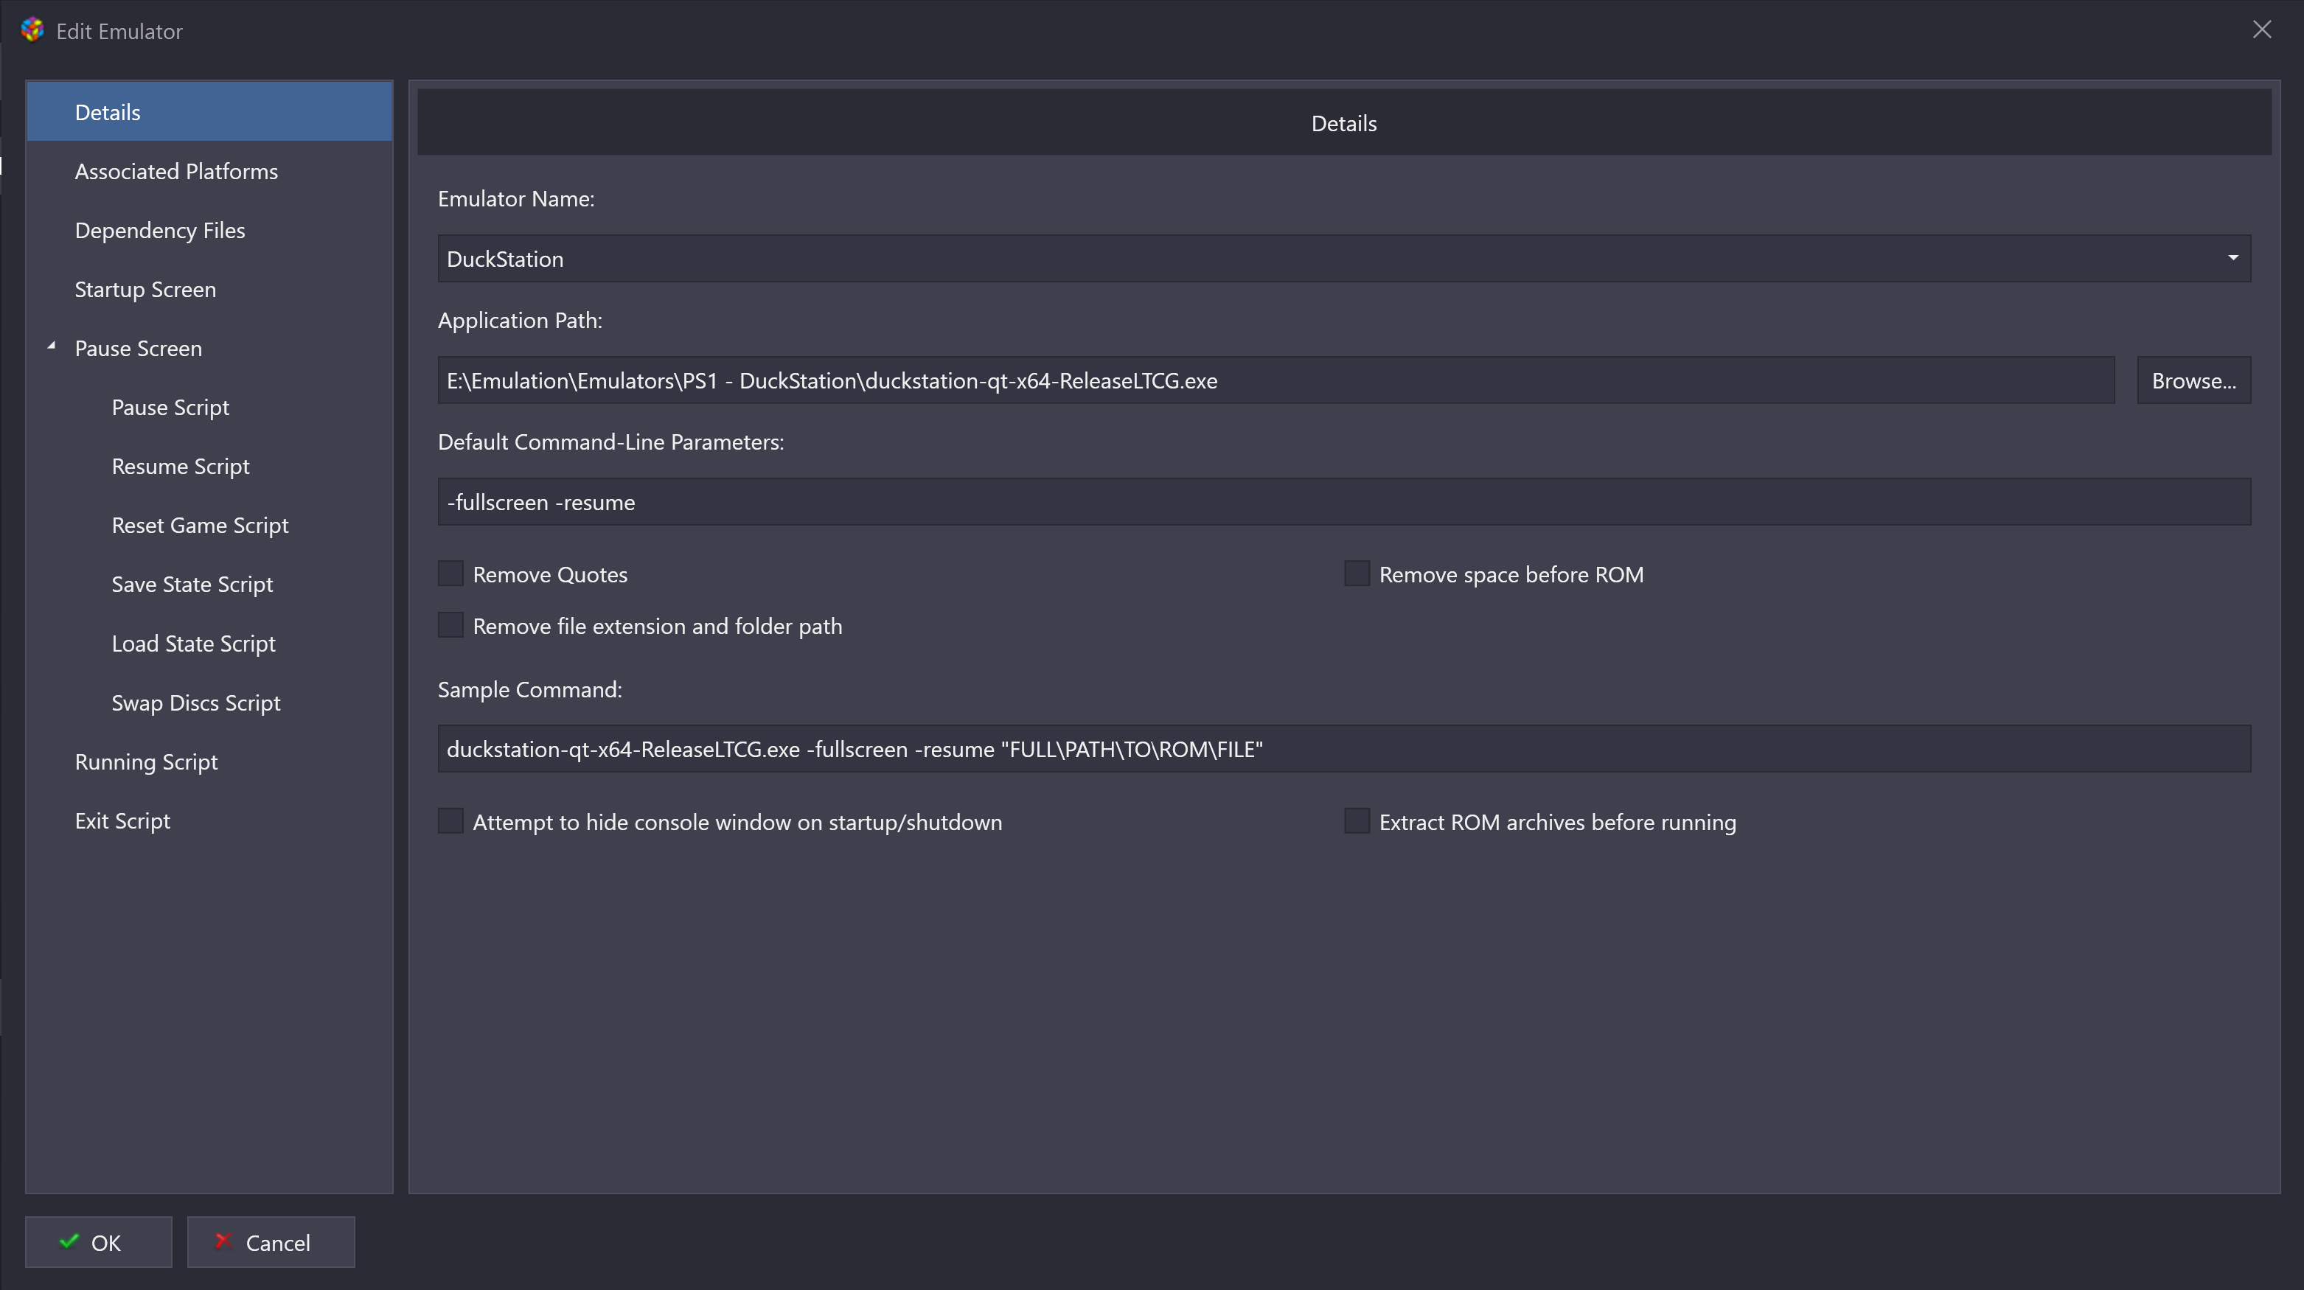Image resolution: width=2304 pixels, height=1290 pixels.
Task: Click the Sample Command: label
Action: [x=529, y=689]
